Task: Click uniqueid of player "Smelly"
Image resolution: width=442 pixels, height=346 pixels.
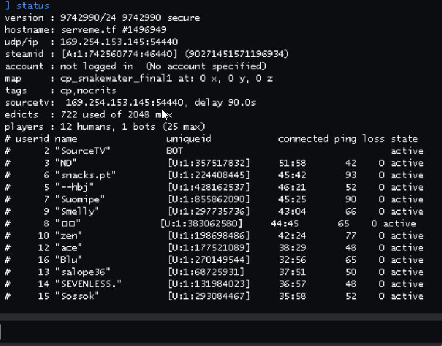Action: point(209,211)
